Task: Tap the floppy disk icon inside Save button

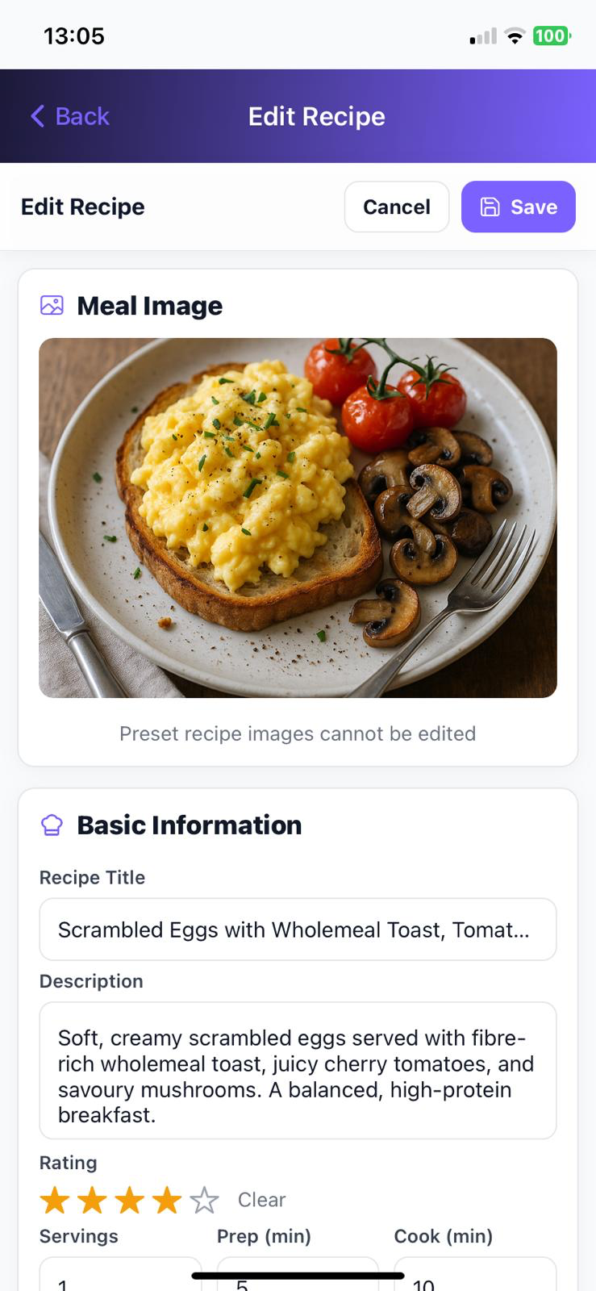Action: tap(490, 207)
